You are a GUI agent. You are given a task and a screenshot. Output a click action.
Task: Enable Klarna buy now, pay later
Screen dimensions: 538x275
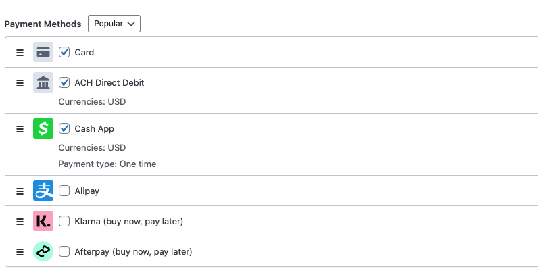pyautogui.click(x=65, y=221)
